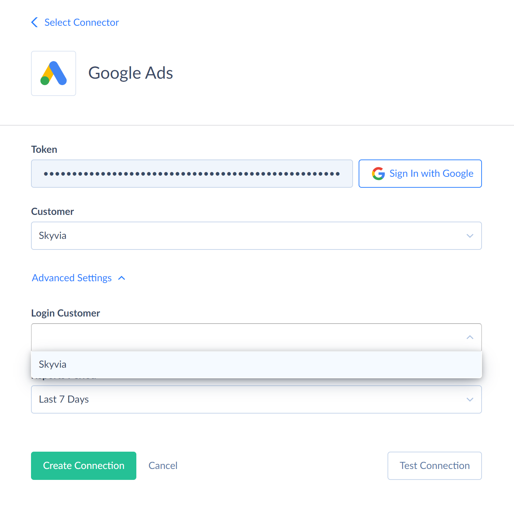Open the Last 7 Days period dropdown
514x506 pixels.
(256, 399)
